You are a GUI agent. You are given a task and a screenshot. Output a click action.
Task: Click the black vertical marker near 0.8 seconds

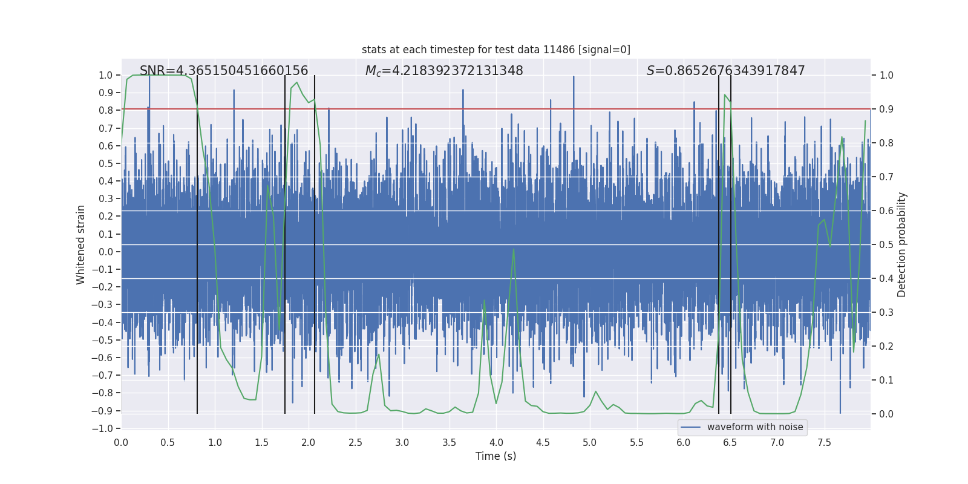197,244
